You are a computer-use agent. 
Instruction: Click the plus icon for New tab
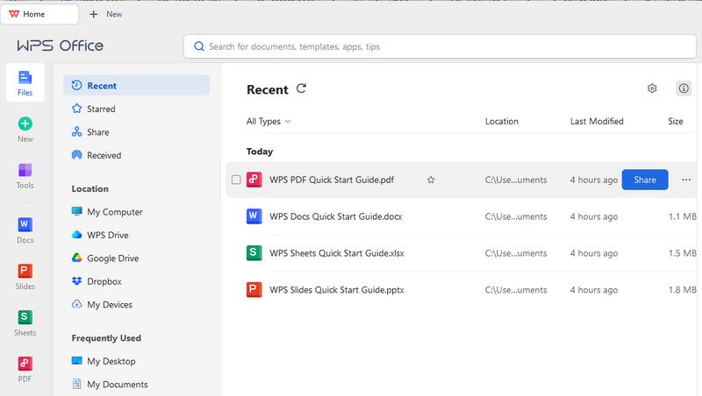[93, 14]
